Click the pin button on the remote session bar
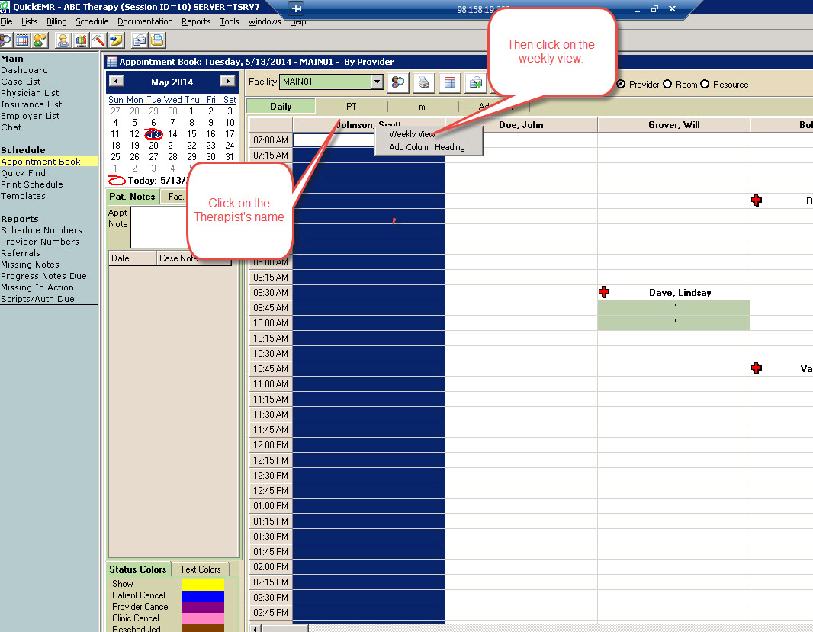This screenshot has height=632, width=813. [x=297, y=8]
